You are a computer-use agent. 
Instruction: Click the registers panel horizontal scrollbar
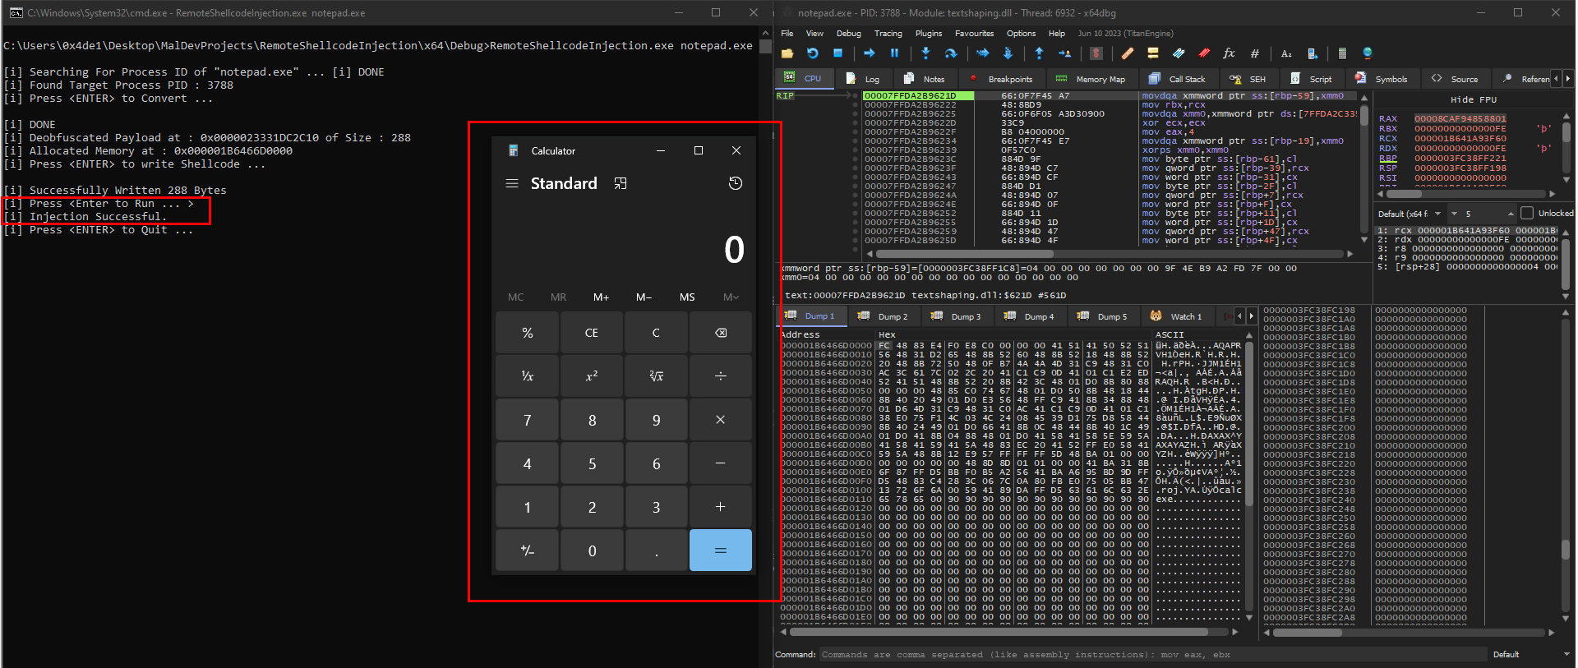[1466, 194]
